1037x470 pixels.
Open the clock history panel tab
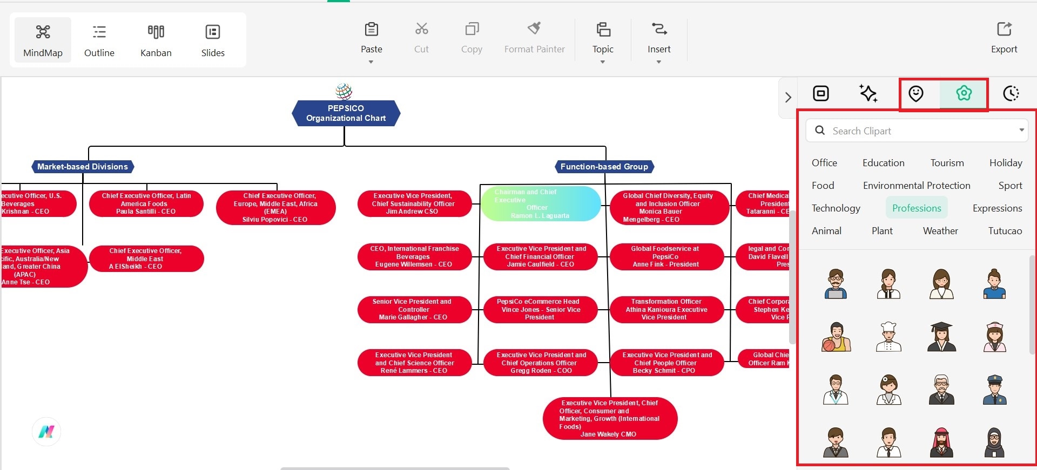1011,93
